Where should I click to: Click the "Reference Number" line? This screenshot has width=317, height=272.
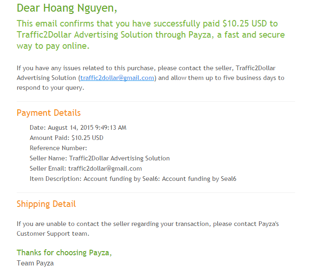click(58, 148)
